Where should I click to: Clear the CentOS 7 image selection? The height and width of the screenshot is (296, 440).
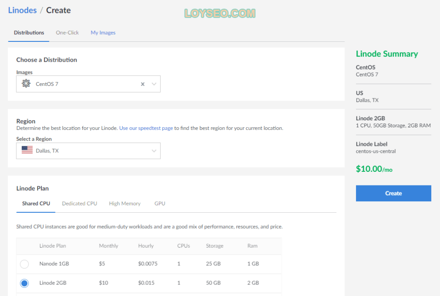coord(143,84)
